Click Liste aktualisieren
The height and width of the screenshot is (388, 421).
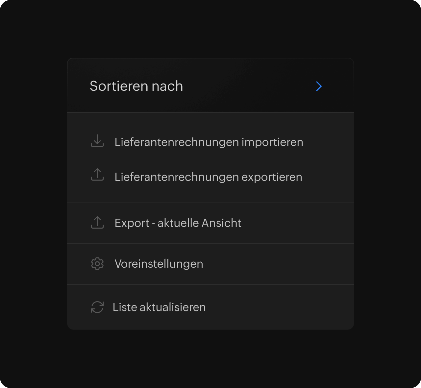pyautogui.click(x=159, y=307)
